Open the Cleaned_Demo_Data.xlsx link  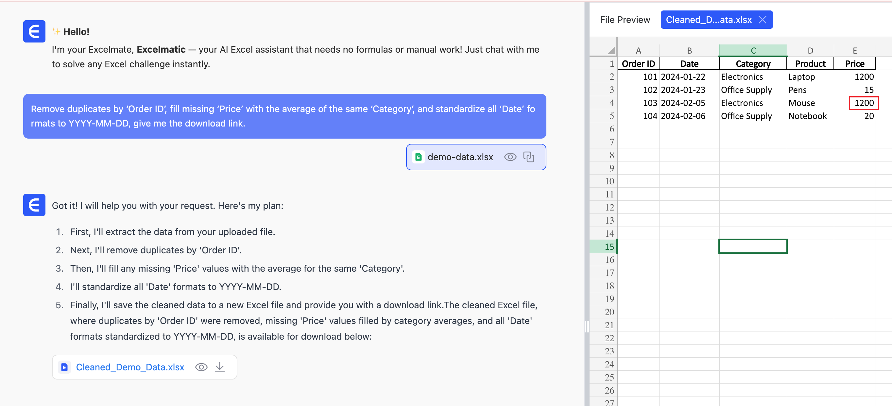(x=130, y=367)
